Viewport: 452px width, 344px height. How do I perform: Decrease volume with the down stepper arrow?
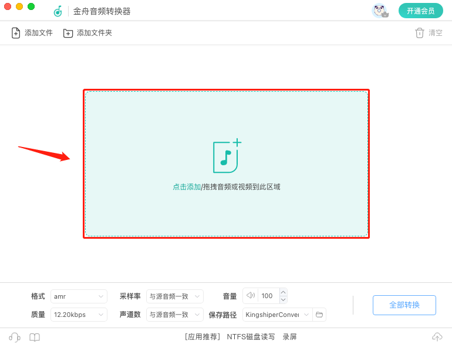[x=284, y=300]
